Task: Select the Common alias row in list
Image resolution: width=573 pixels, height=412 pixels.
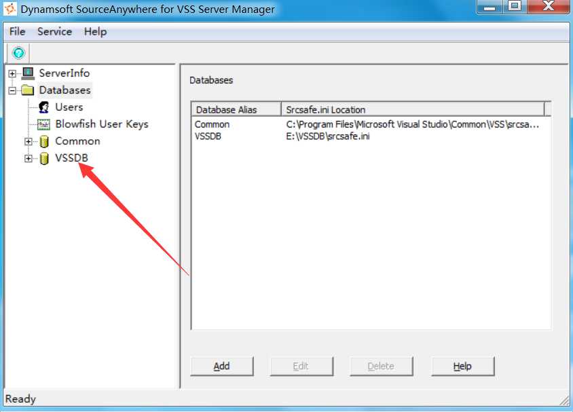Action: tap(212, 124)
